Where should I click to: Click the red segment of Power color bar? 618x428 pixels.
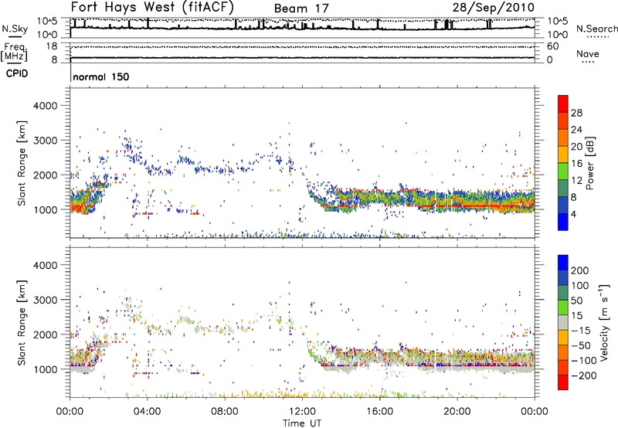pyautogui.click(x=563, y=104)
